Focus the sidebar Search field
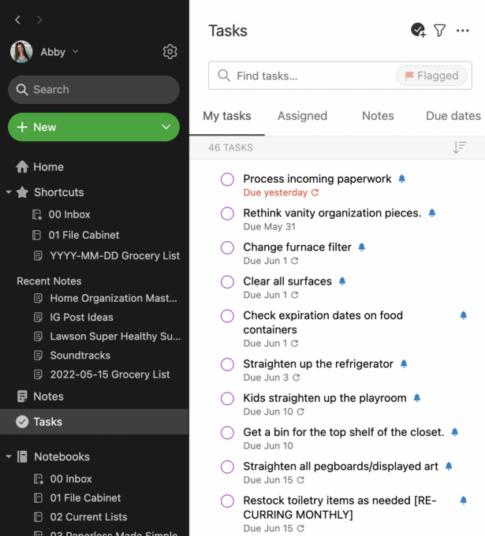This screenshot has width=485, height=536. [x=94, y=90]
